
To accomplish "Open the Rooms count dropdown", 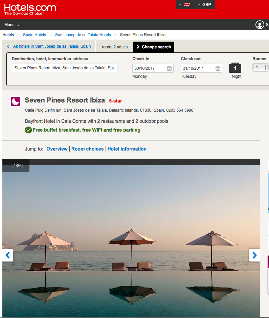I will point(260,68).
